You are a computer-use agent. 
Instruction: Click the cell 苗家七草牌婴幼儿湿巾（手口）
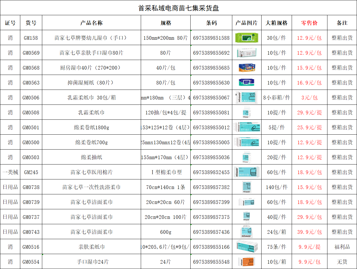92,38
